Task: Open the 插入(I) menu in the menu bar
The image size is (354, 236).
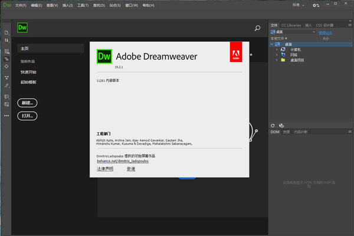Action: 68,5
